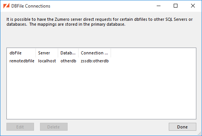Click the otherdb cell in Database column
The image size is (202, 136).
coord(68,61)
